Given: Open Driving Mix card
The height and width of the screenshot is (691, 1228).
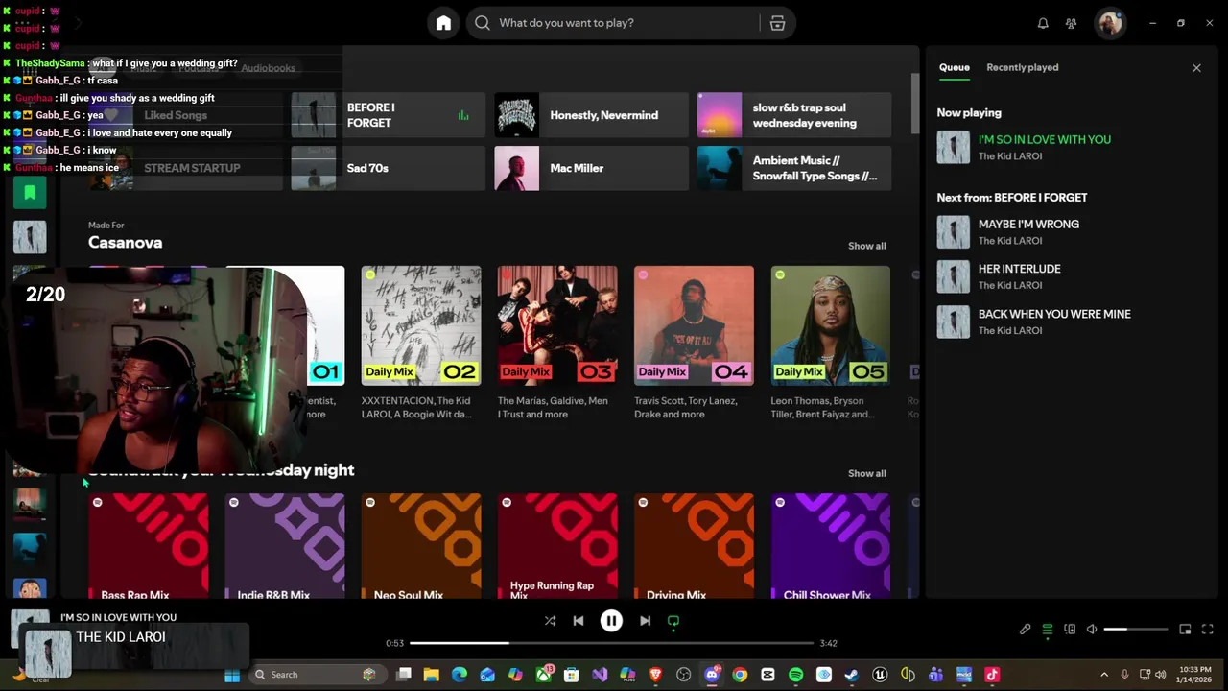Looking at the screenshot, I should 694,546.
